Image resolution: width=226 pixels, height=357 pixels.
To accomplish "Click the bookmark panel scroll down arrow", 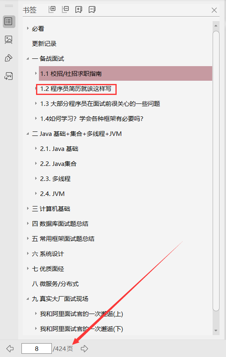I will (216, 330).
